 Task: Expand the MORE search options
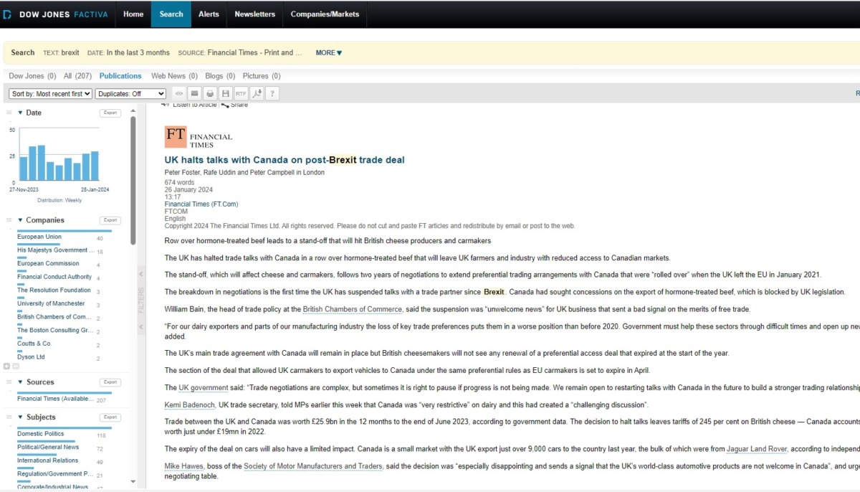(x=328, y=52)
